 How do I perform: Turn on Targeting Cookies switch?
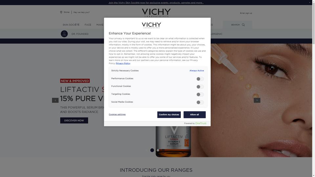pyautogui.click(x=200, y=94)
